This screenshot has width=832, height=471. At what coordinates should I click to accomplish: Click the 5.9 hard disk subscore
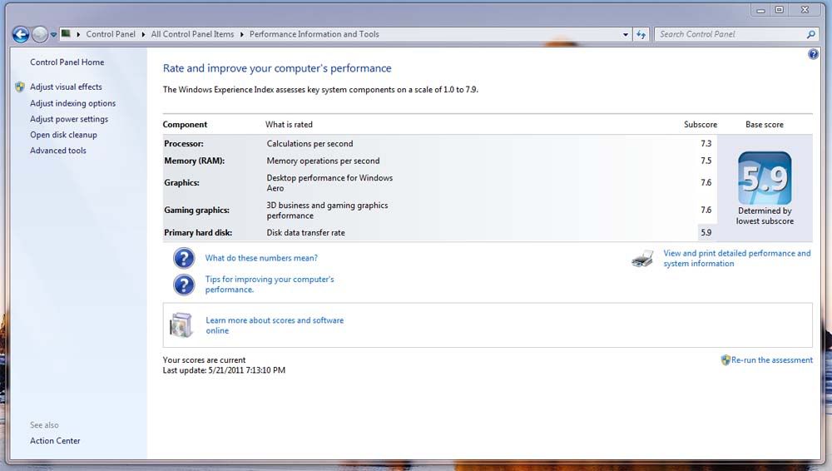pyautogui.click(x=706, y=232)
